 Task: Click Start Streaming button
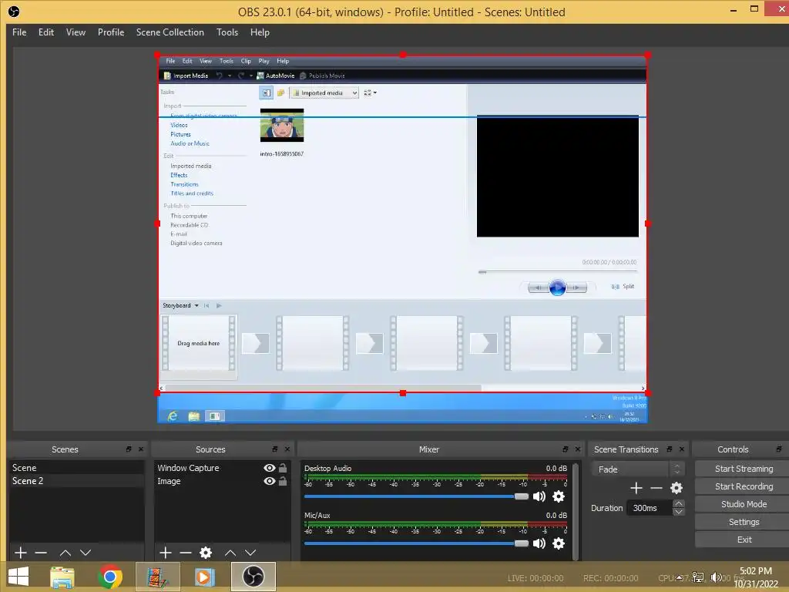(x=744, y=469)
